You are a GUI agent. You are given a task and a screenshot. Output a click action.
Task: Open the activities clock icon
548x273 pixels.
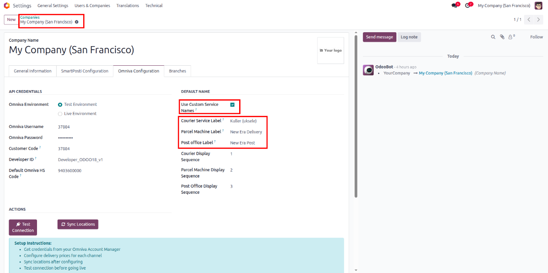[x=468, y=6]
